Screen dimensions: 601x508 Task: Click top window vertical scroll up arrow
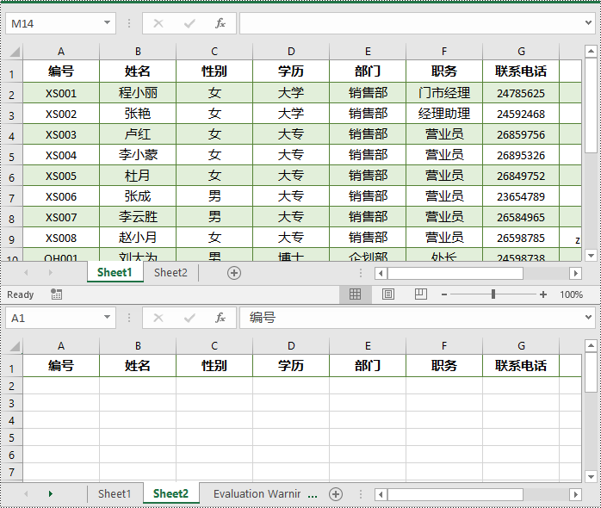click(591, 51)
